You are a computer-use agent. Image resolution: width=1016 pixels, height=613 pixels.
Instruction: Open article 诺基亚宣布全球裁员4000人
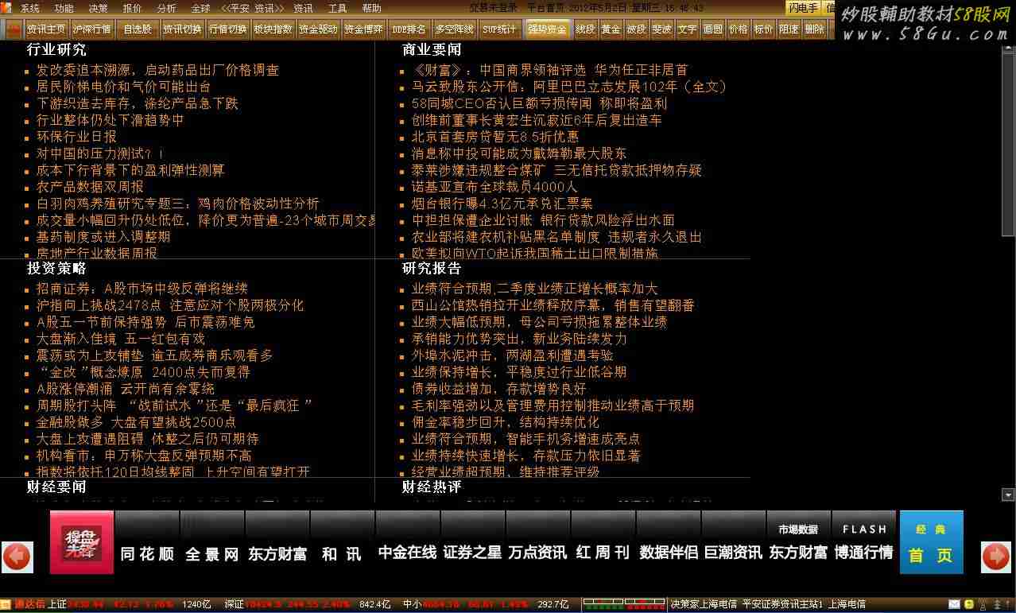[494, 186]
